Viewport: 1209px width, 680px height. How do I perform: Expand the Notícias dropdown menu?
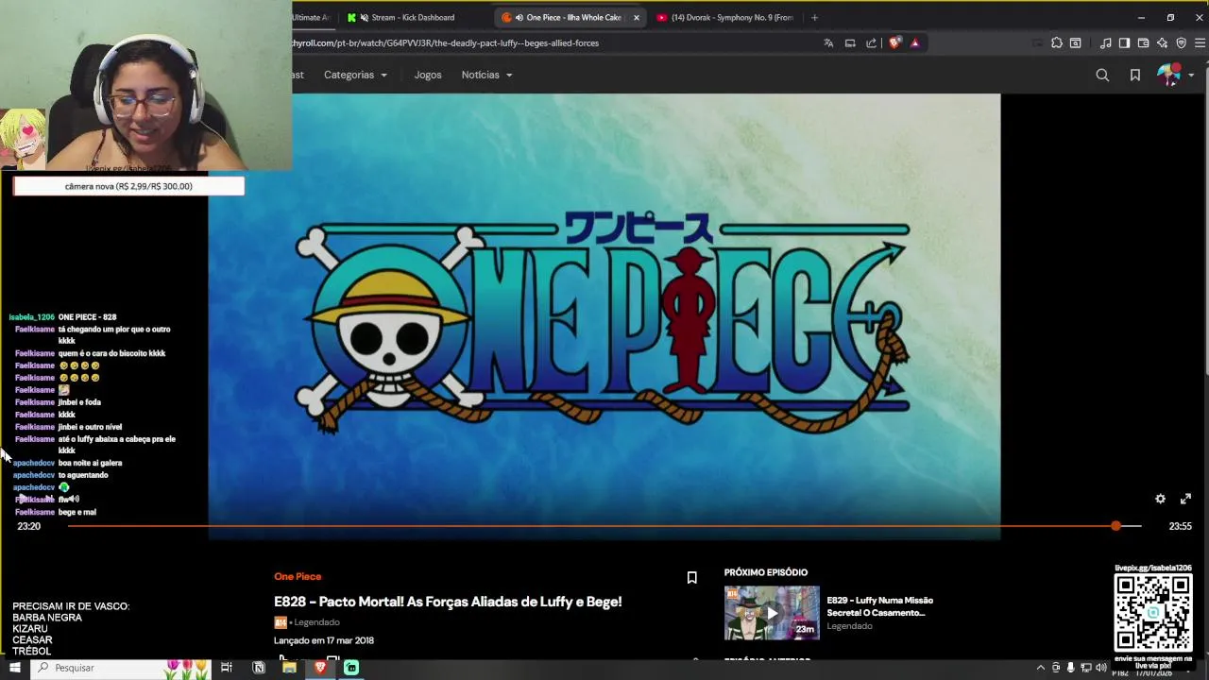(x=486, y=75)
